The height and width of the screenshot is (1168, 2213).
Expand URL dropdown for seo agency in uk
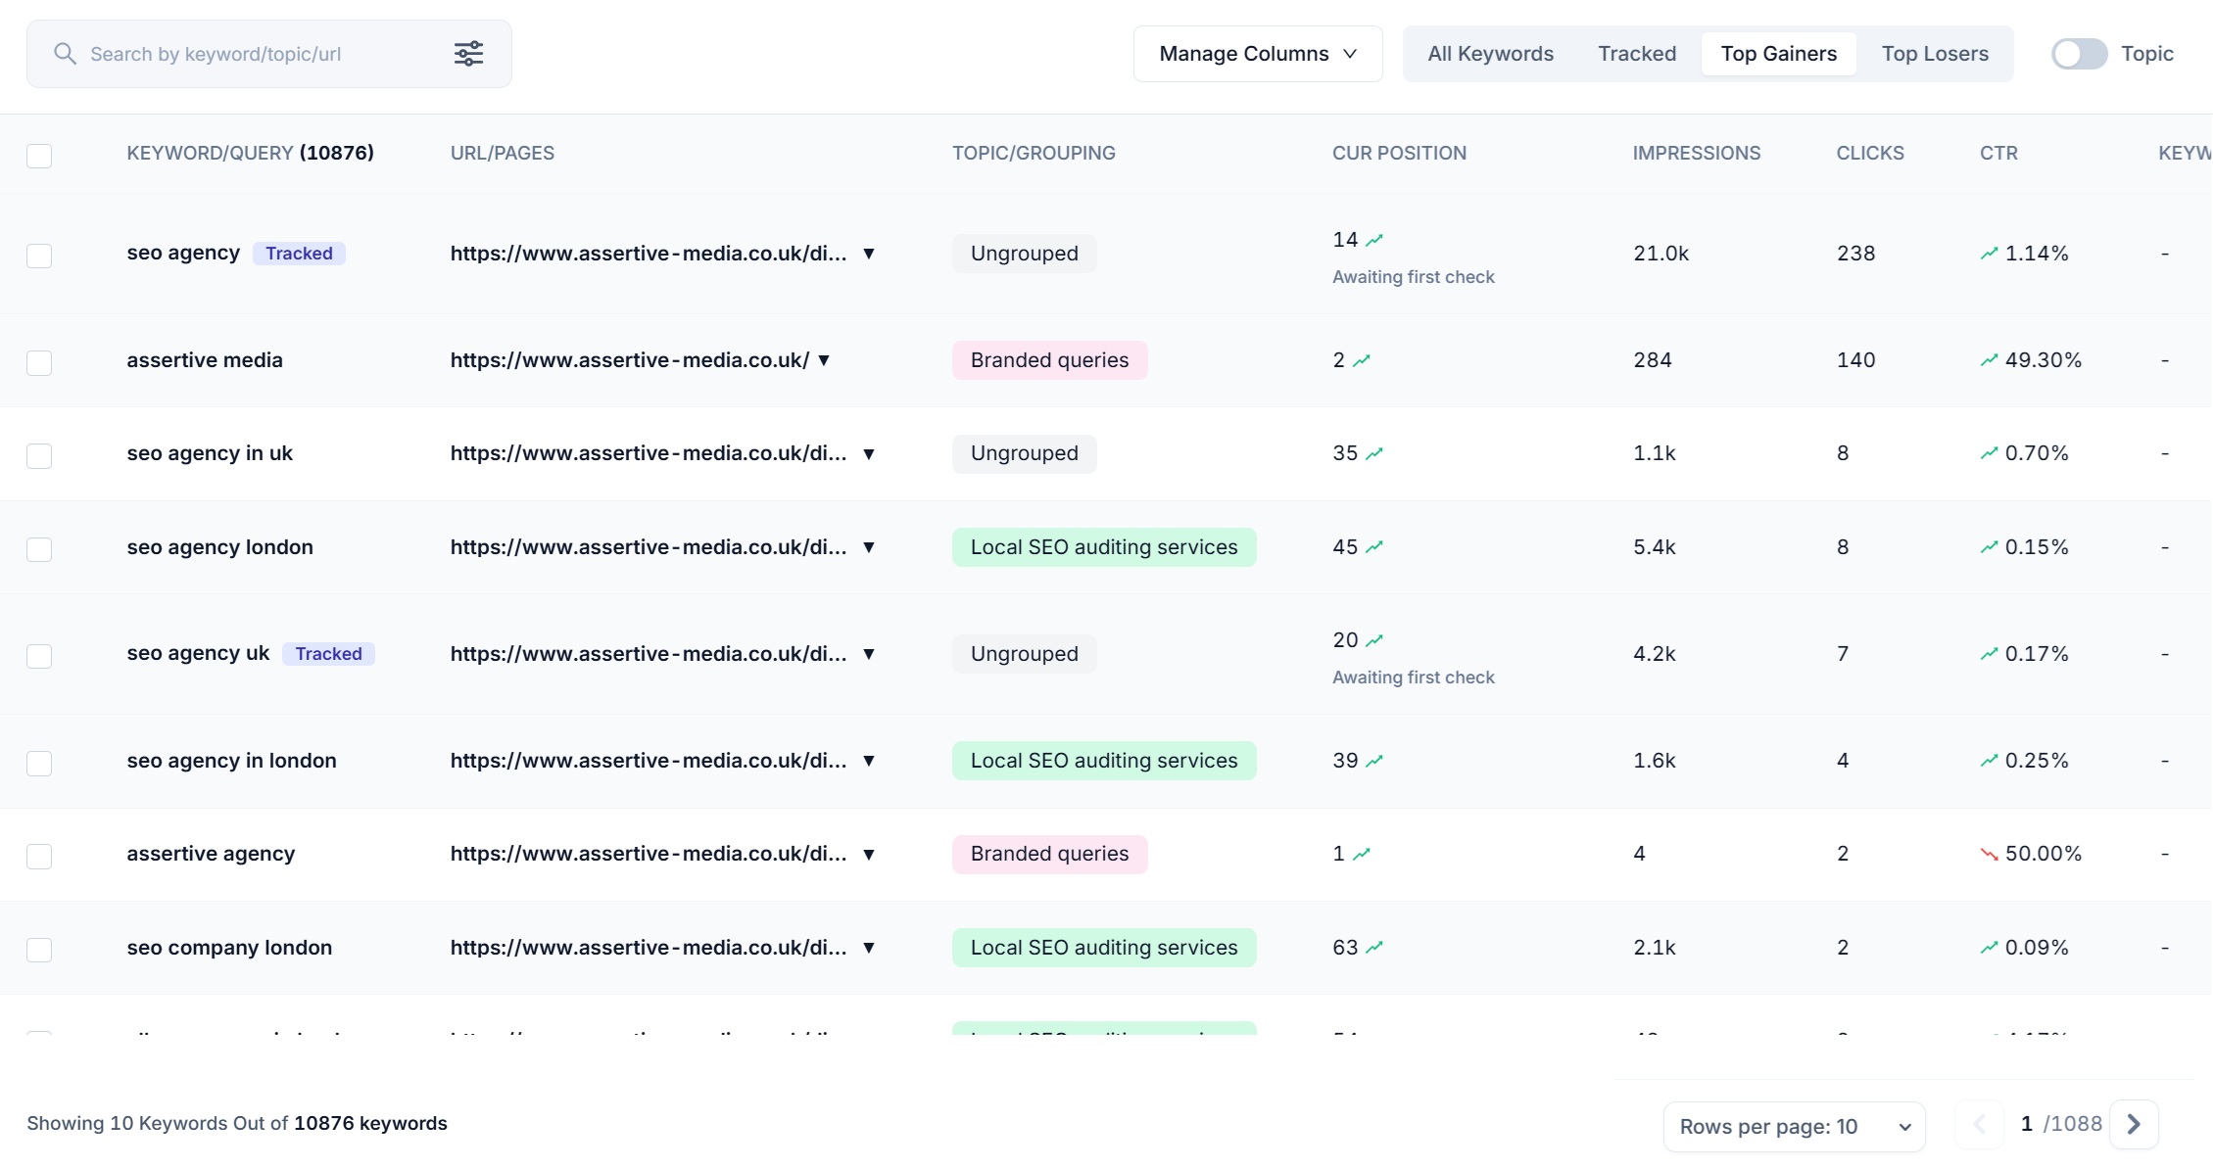[x=868, y=453]
